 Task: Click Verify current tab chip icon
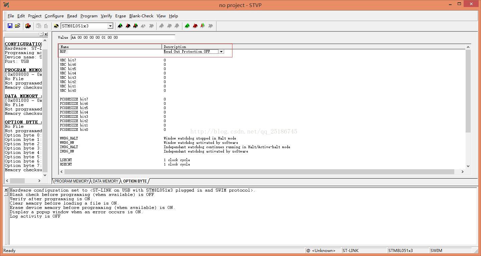pos(136,26)
